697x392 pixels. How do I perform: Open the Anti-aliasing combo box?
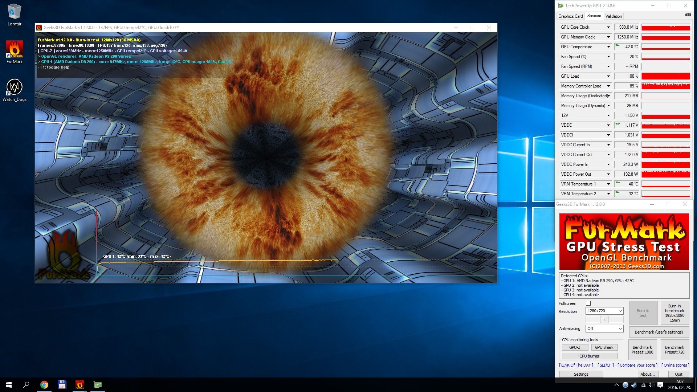[604, 328]
